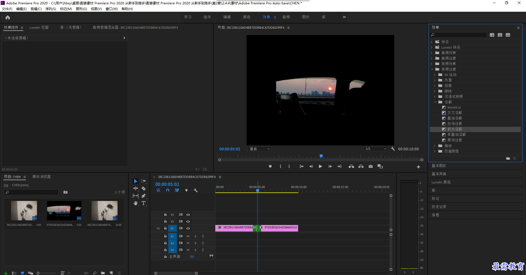Image resolution: width=526 pixels, height=275 pixels.
Task: Select the Type tool
Action: pos(144,203)
